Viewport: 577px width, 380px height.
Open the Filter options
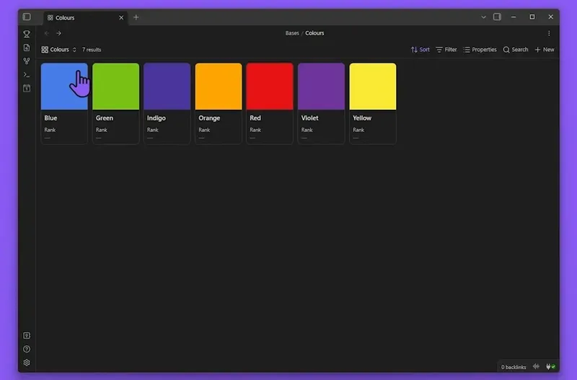[446, 50]
